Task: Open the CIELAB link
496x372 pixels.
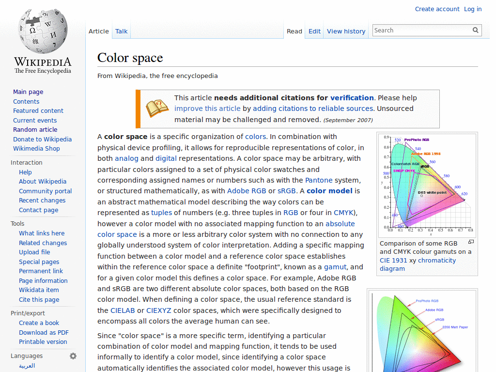Action: pyautogui.click(x=123, y=310)
